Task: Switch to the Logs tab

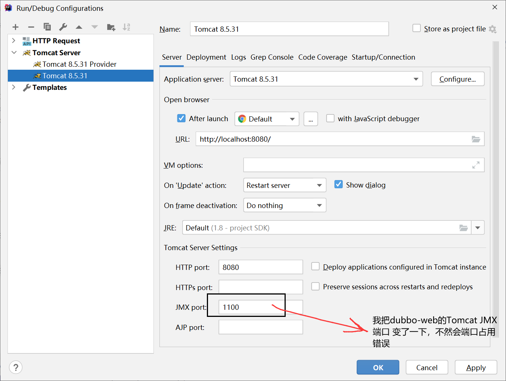Action: (x=238, y=57)
